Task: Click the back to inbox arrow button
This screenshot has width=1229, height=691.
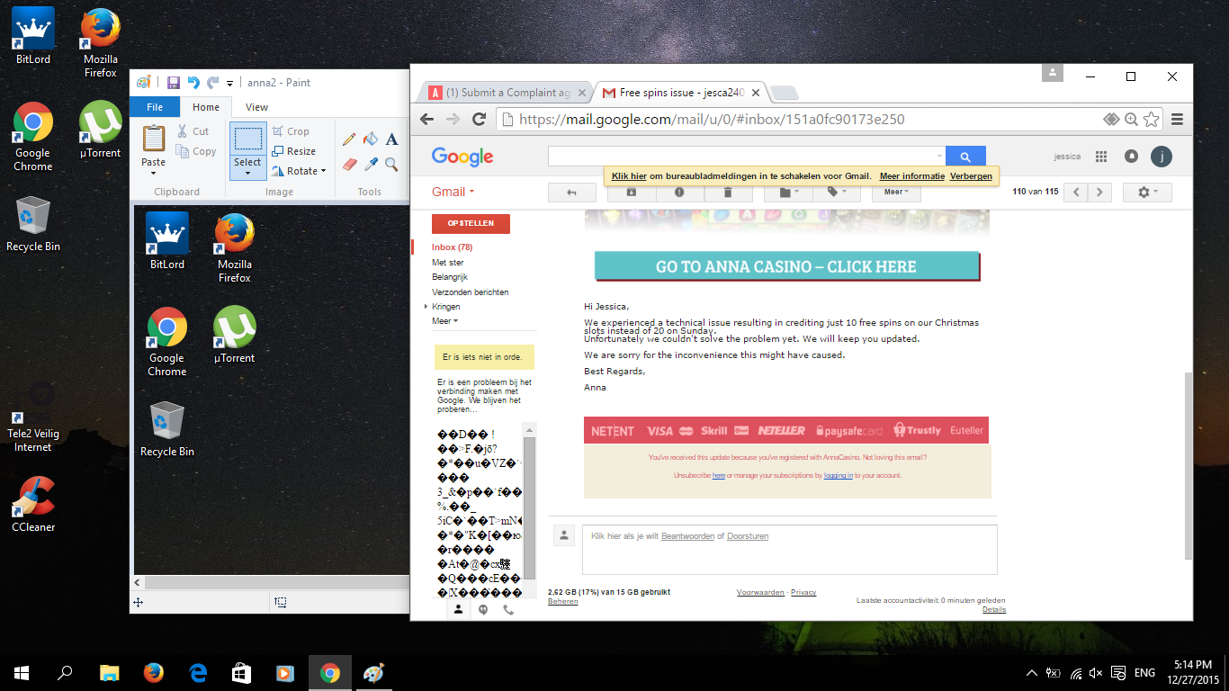Action: tap(571, 192)
